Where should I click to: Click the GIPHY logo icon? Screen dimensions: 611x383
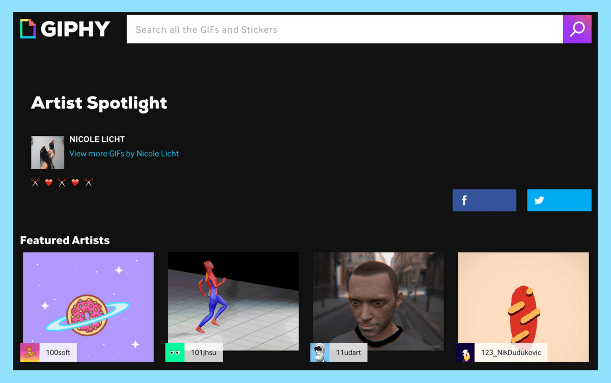pyautogui.click(x=28, y=29)
